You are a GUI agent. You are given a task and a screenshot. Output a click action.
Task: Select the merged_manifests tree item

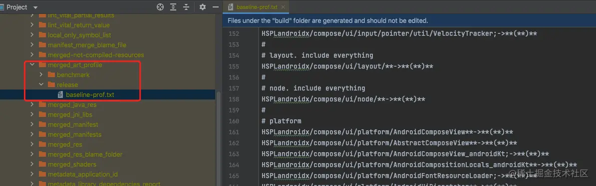coord(74,134)
